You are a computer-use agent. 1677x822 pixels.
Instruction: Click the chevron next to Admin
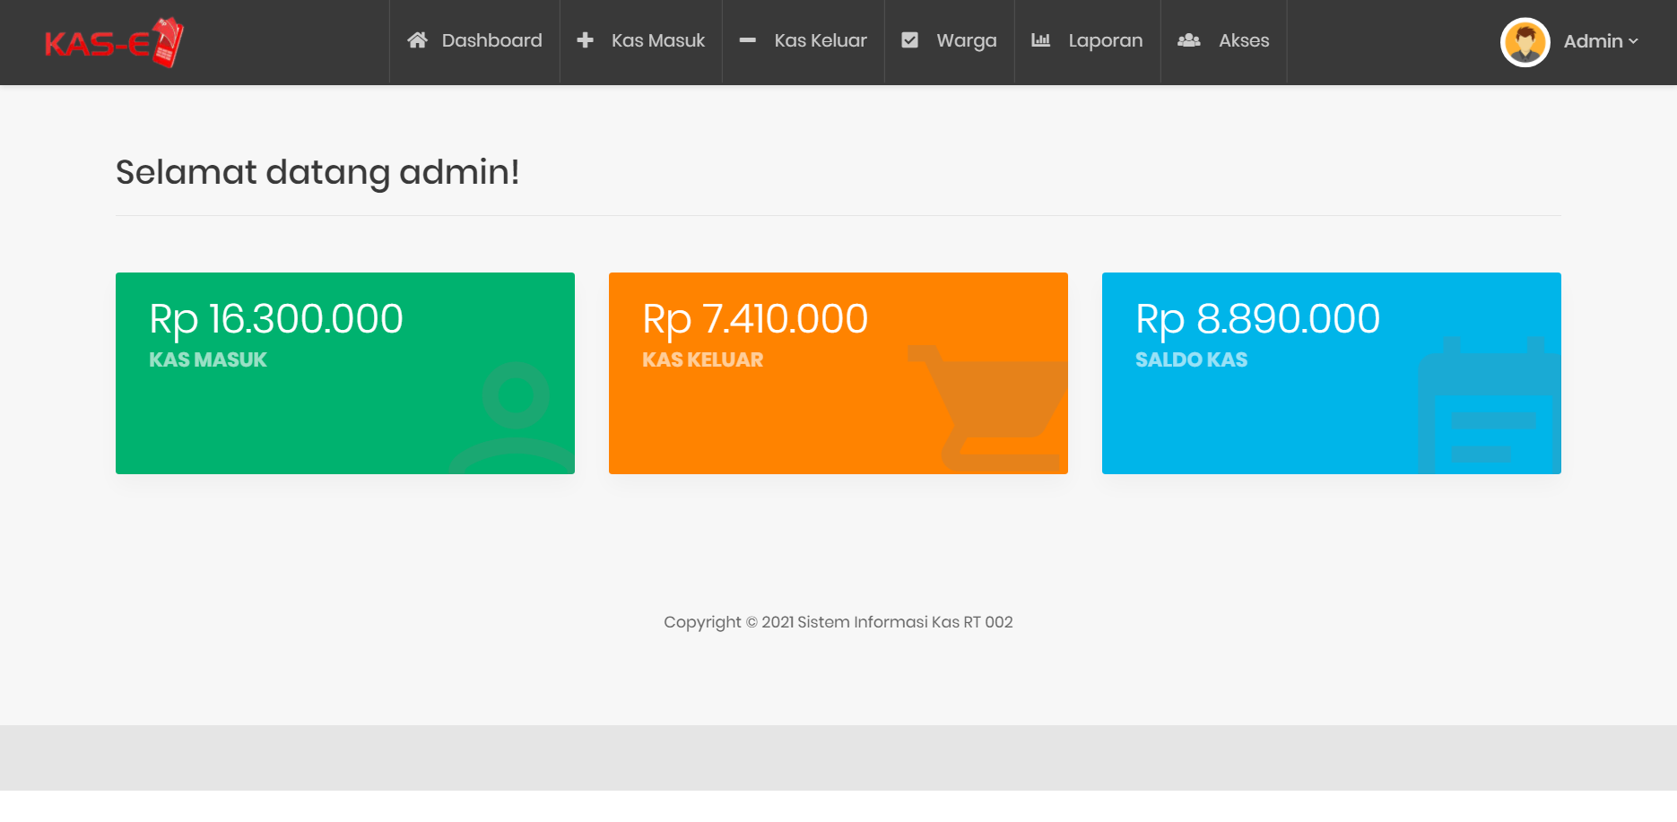[1635, 41]
